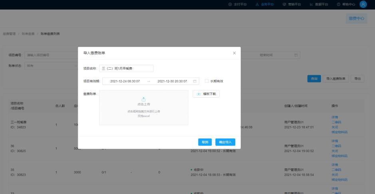Image resolution: width=375 pixels, height=194 pixels.
Task: Click the 2021-12-23 18:47:01 creation time
Action: tap(299, 127)
